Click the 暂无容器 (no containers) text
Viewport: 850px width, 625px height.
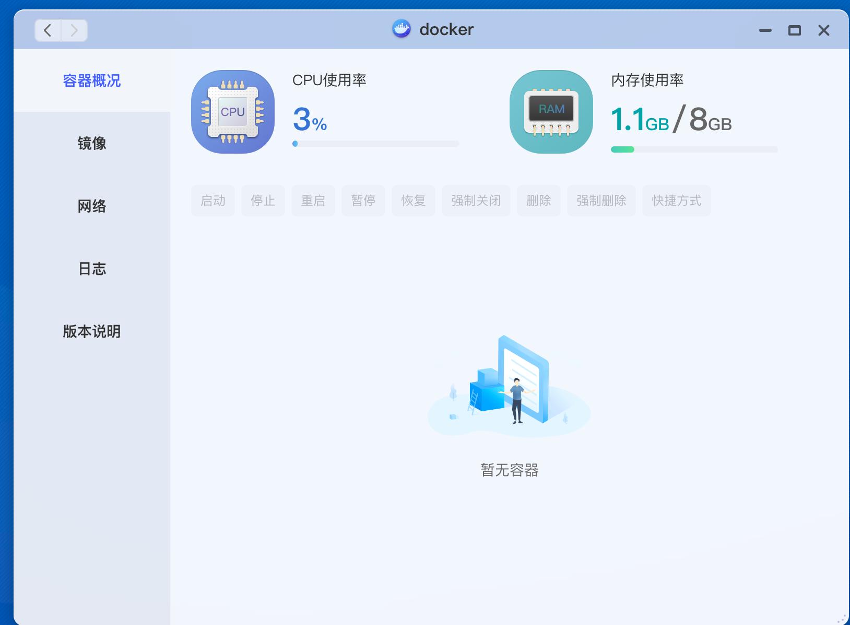[x=509, y=470]
